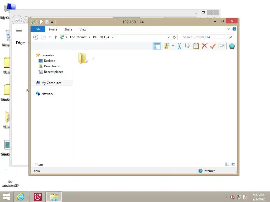Select My Computer in navigation pane

pyautogui.click(x=51, y=83)
